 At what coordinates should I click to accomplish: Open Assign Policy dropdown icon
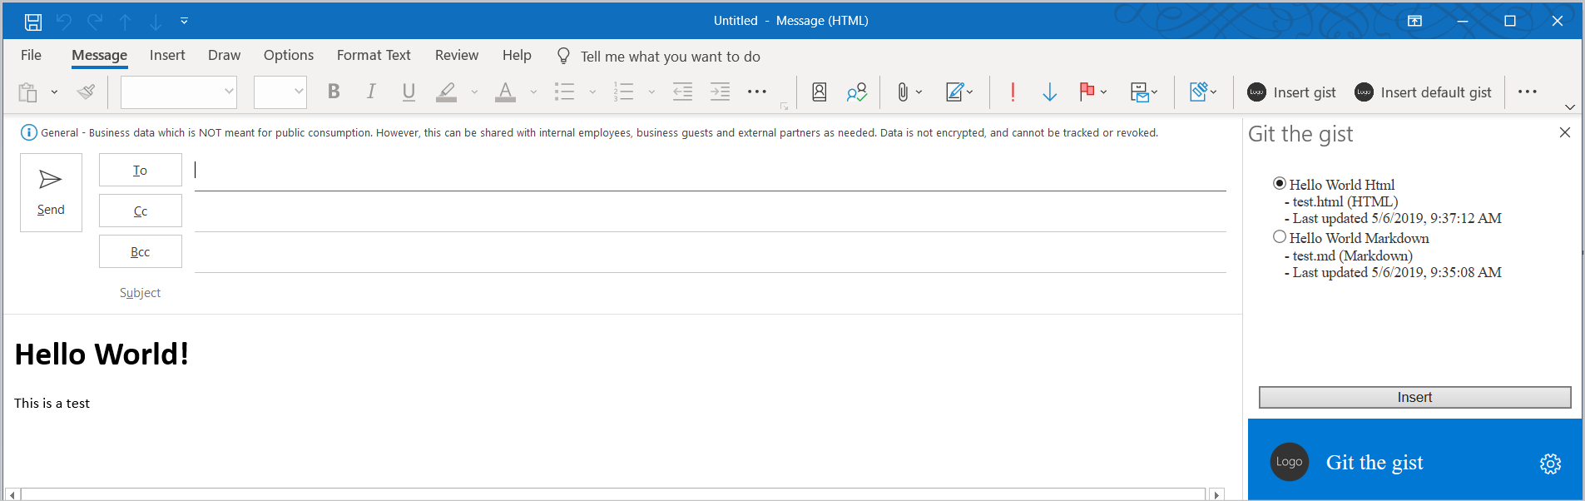1144,92
